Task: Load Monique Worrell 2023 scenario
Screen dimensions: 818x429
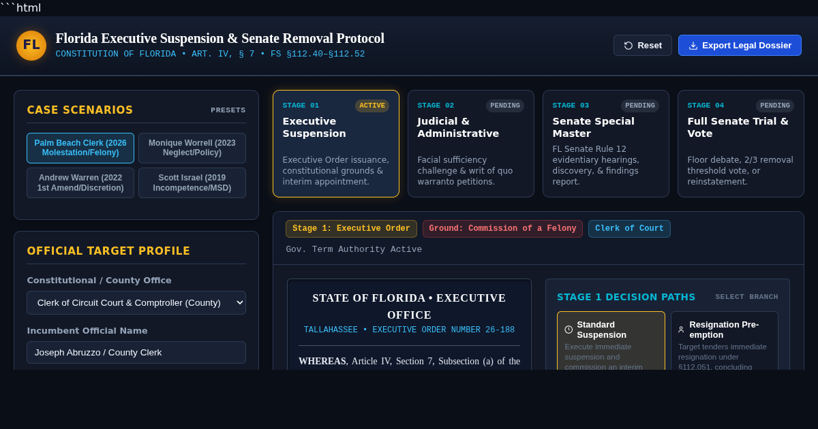Action: click(x=192, y=148)
